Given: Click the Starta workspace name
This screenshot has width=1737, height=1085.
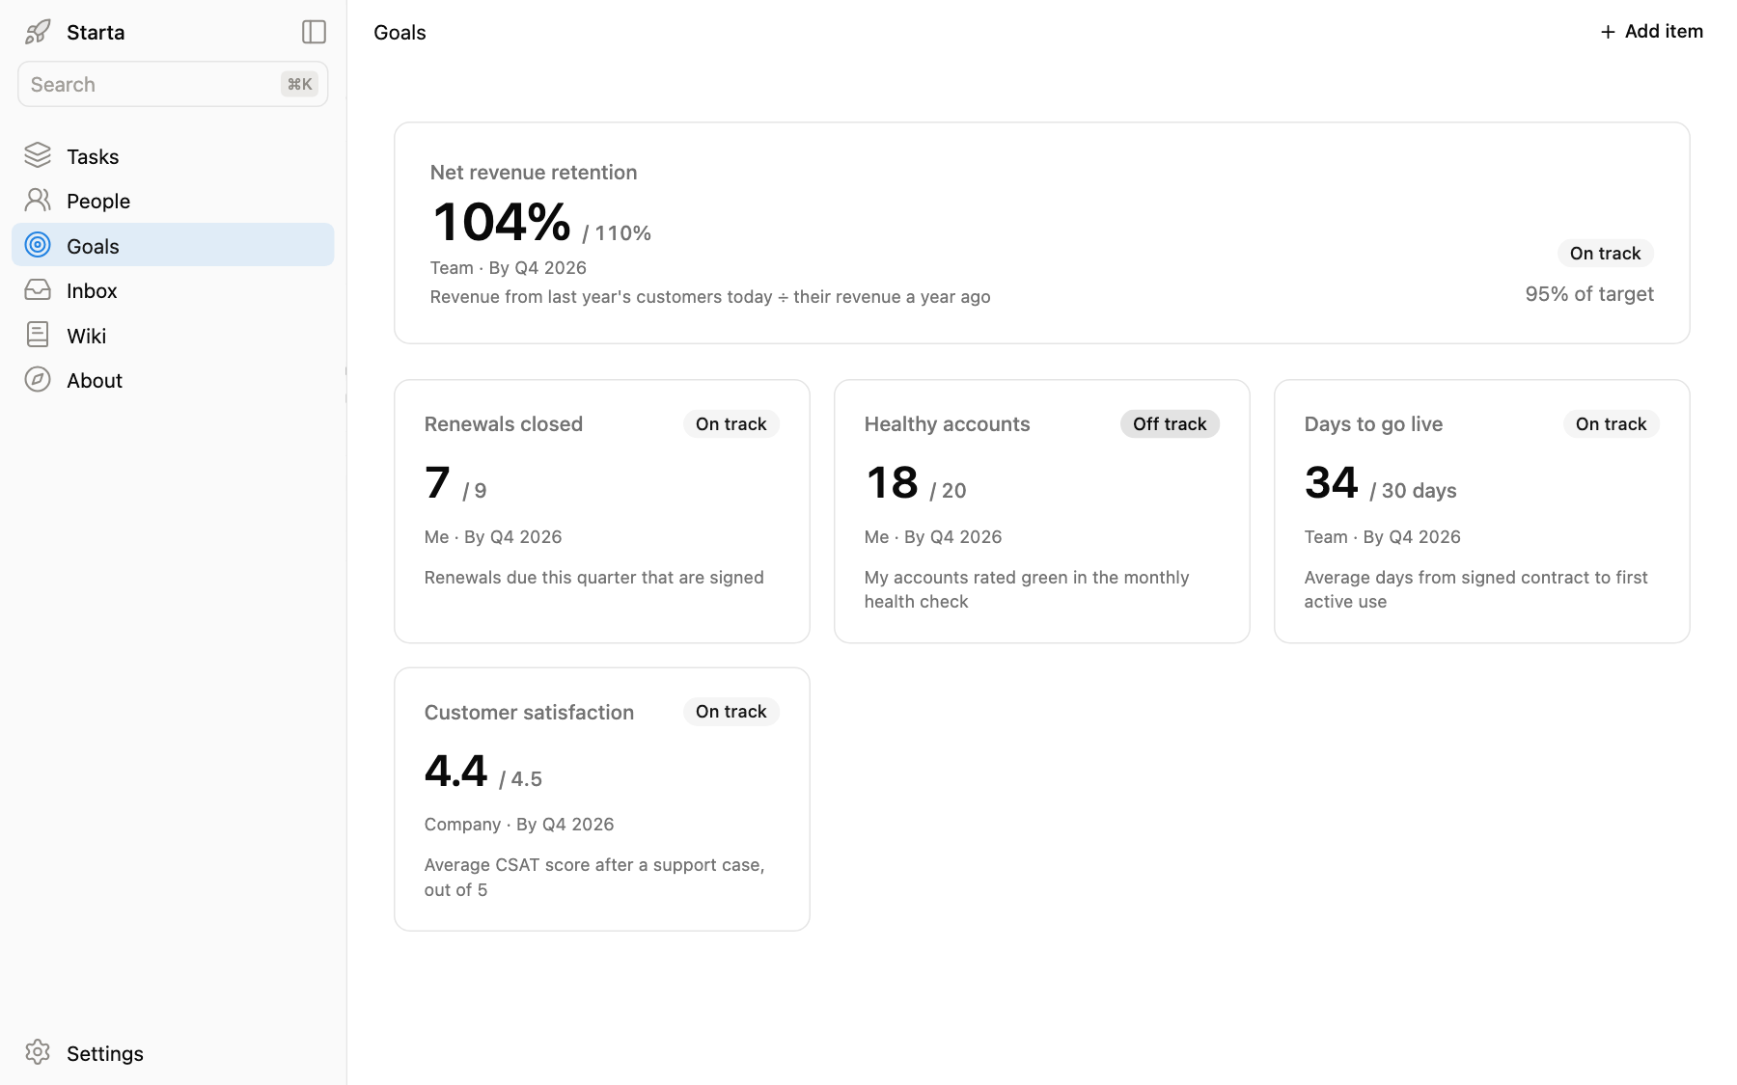Looking at the screenshot, I should (96, 32).
